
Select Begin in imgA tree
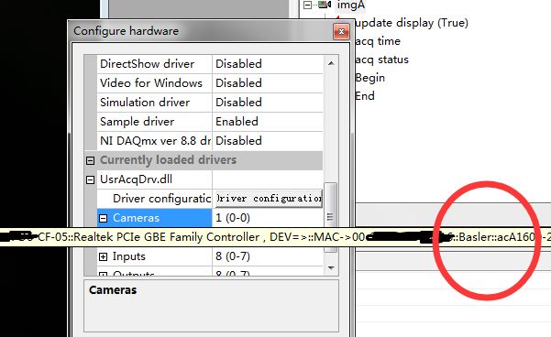369,78
